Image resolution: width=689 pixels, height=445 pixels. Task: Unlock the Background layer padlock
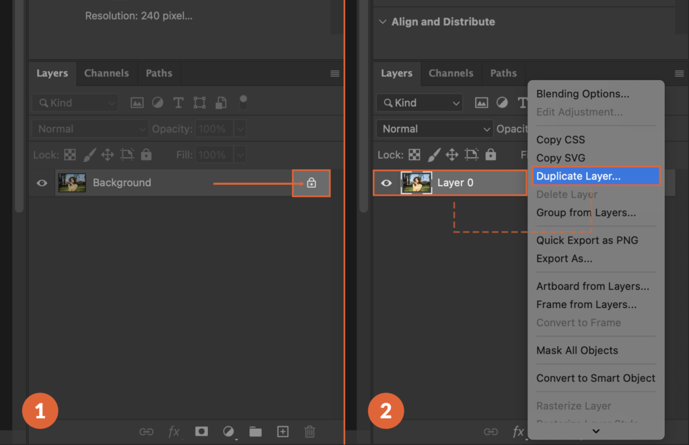click(311, 182)
